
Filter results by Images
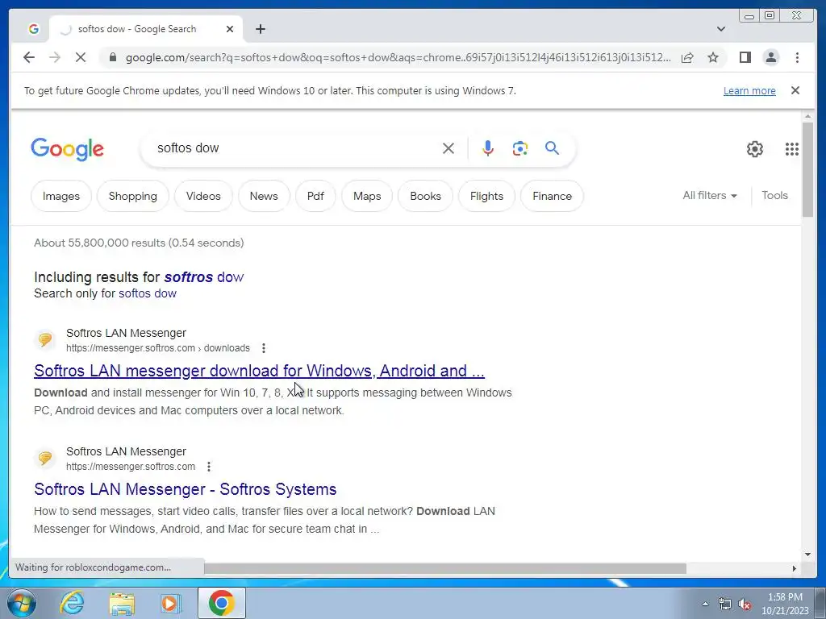tap(61, 196)
